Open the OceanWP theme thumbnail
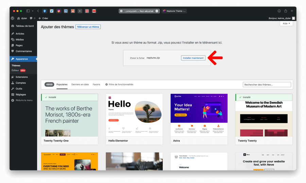Viewport: 306px width, 183px height. tap(69, 161)
